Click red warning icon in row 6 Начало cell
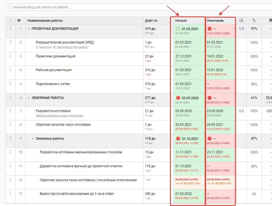 178,98
